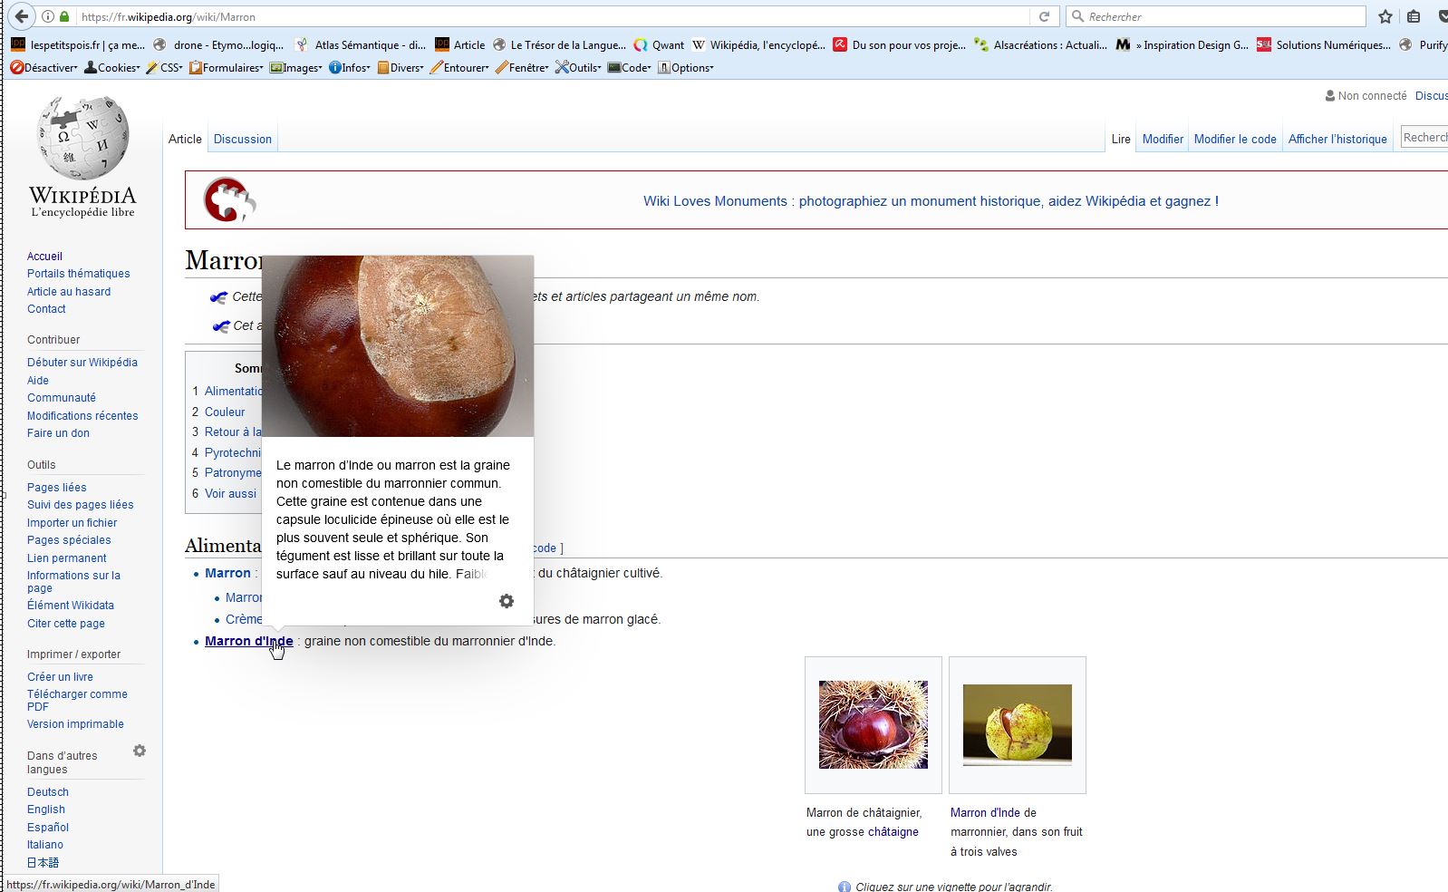
Task: Click the Article au hasard sidebar link
Action: click(x=69, y=291)
